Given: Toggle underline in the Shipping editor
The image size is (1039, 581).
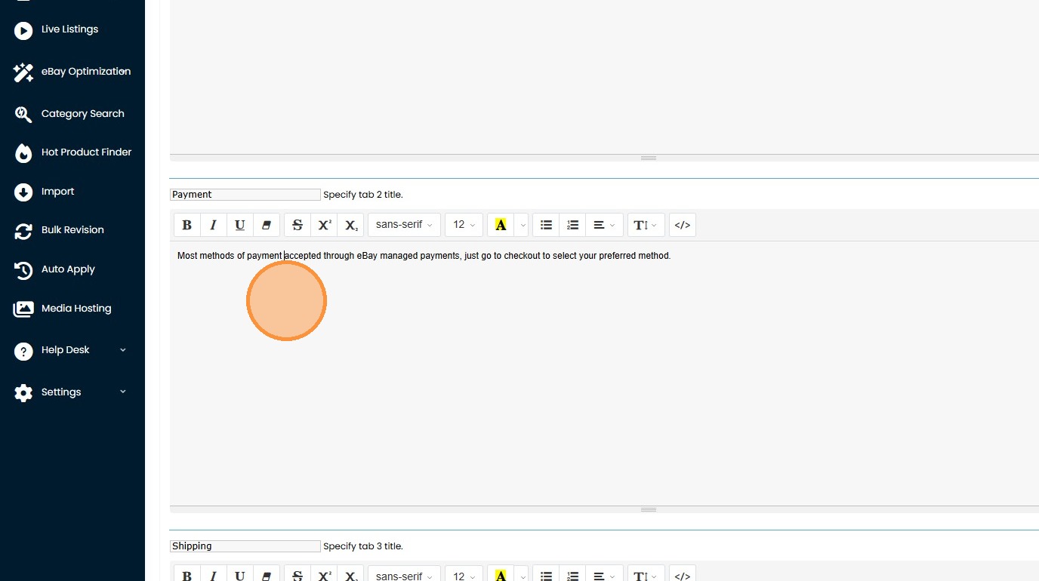Looking at the screenshot, I should pyautogui.click(x=239, y=576).
